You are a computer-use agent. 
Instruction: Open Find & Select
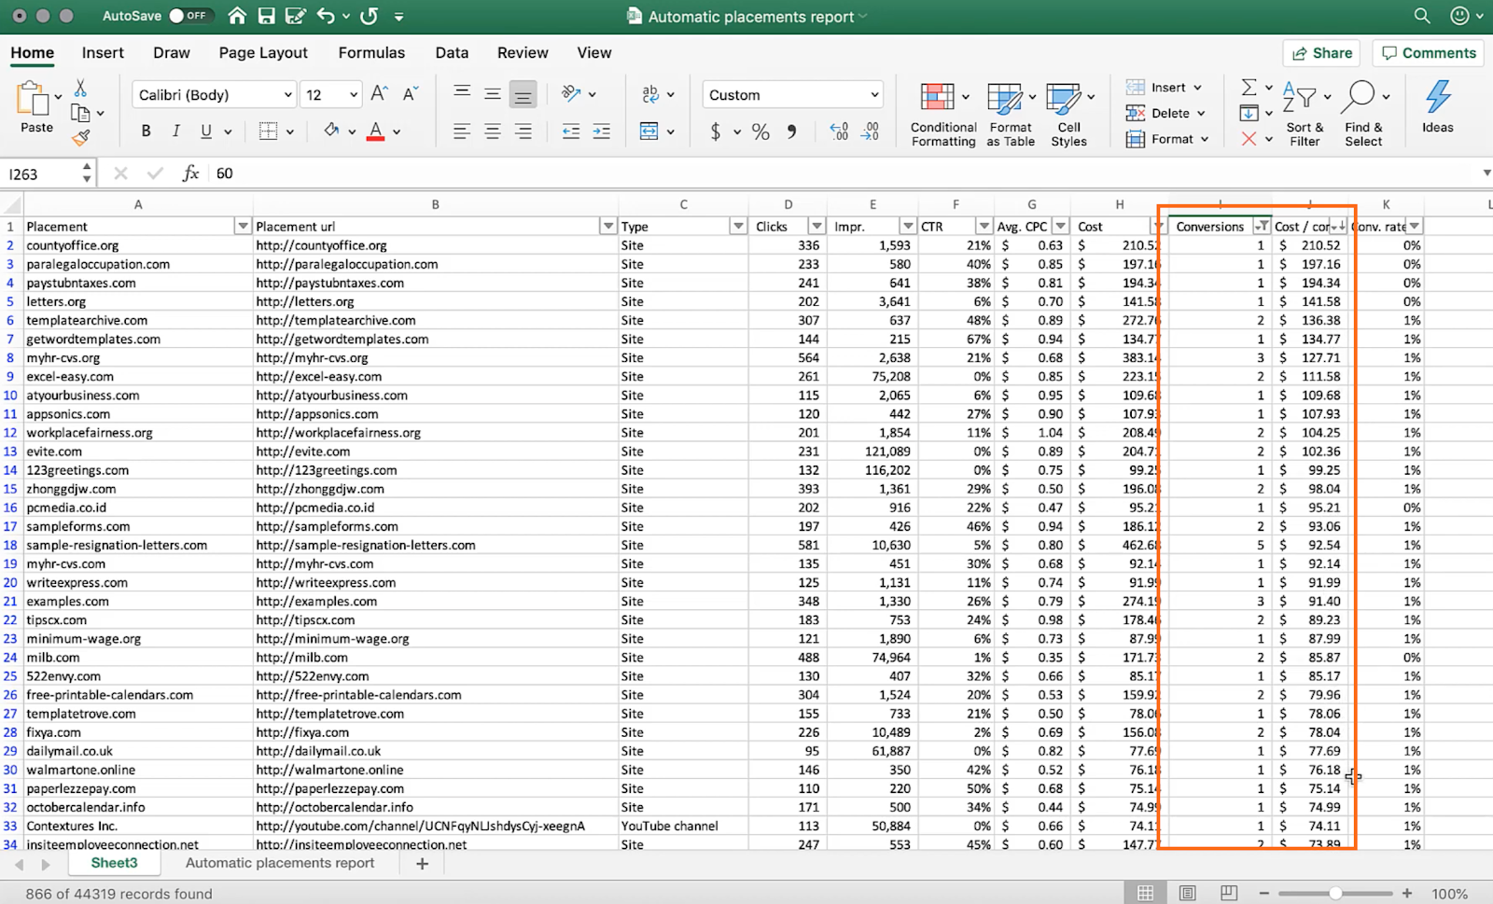pos(1363,114)
